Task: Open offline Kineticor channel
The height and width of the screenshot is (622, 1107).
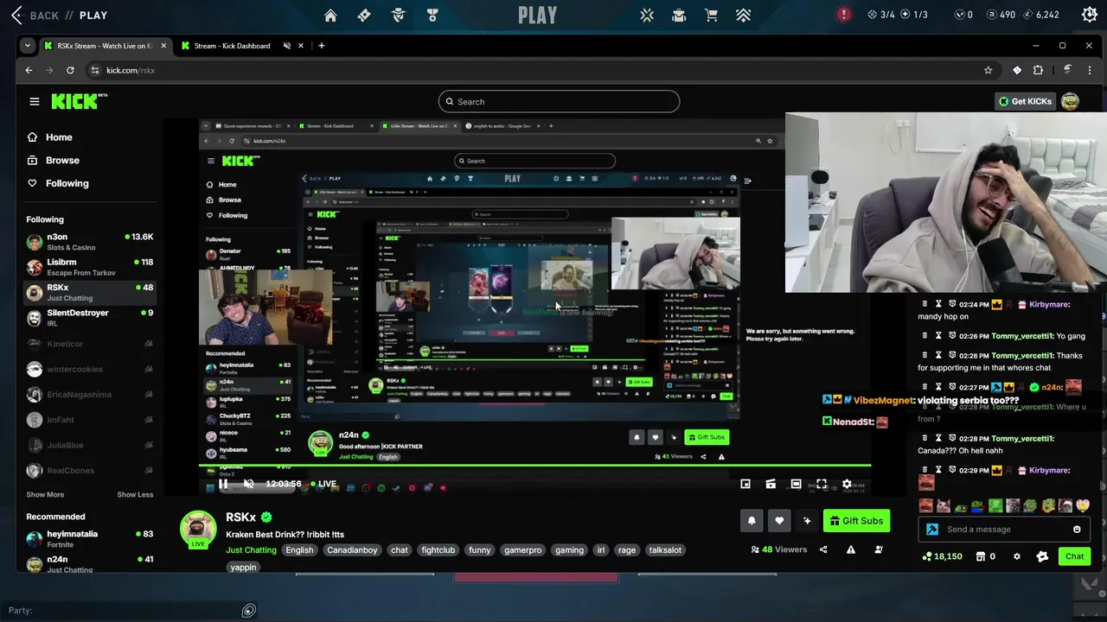Action: [x=90, y=344]
